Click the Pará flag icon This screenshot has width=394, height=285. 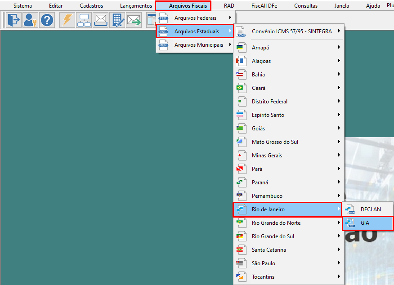pos(241,169)
